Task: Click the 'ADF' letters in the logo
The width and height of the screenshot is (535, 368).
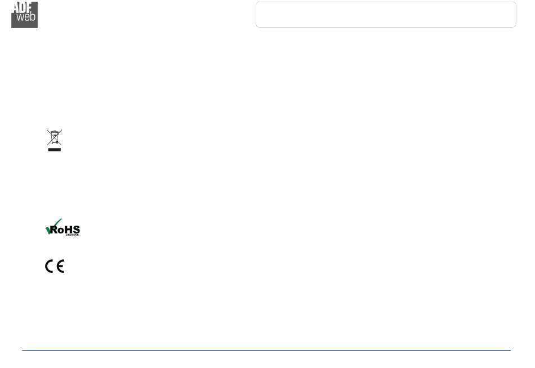Action: (23, 7)
